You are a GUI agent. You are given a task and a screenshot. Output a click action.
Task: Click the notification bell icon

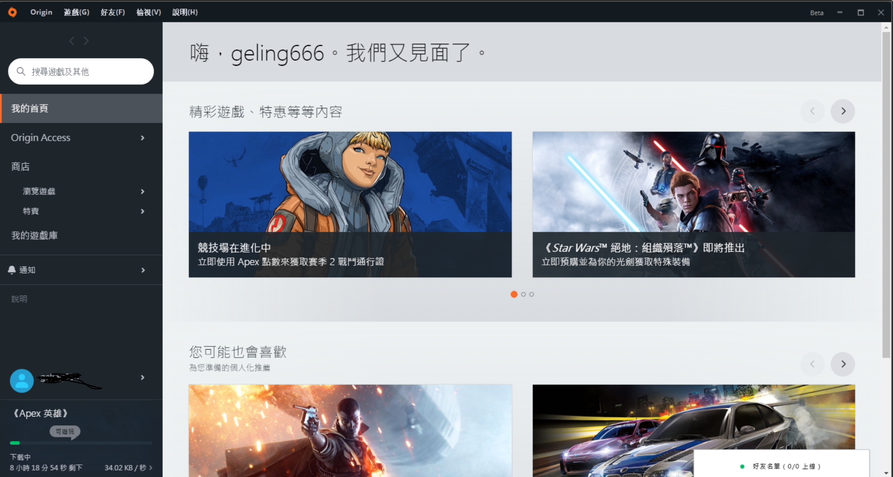coord(12,270)
